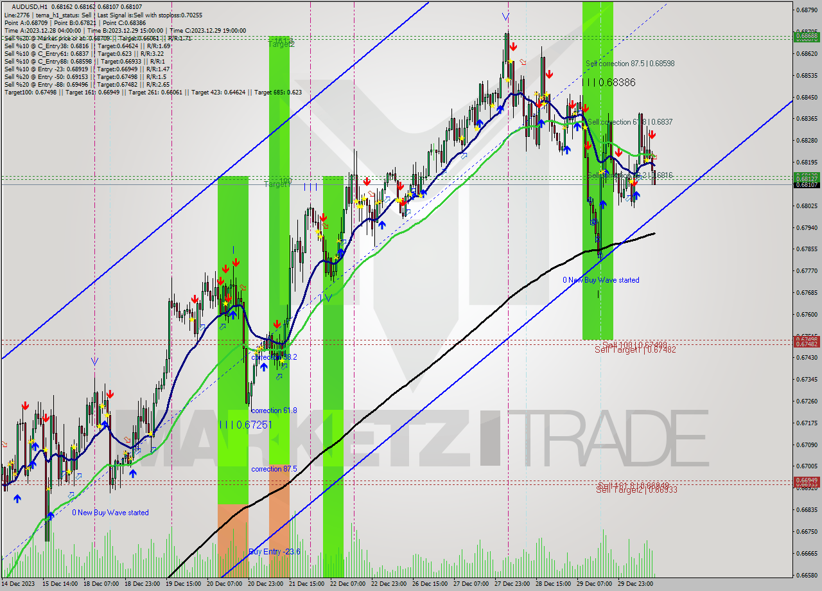Click the 0.68450 price axis label

click(x=807, y=98)
